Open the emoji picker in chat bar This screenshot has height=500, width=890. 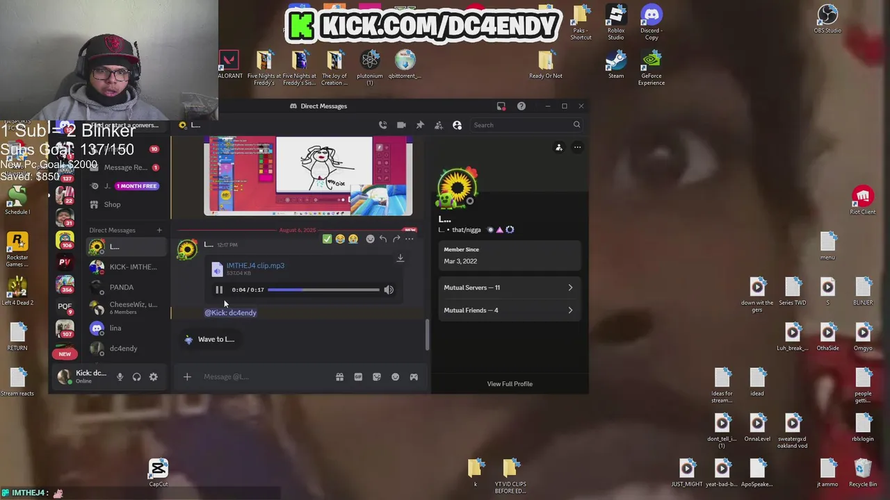click(x=395, y=377)
